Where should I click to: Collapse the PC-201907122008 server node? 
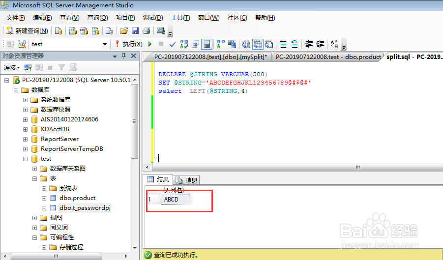[x=6, y=81]
